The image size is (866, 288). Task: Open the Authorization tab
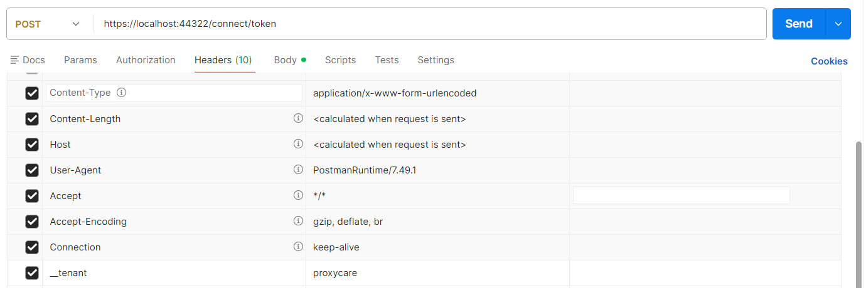146,60
